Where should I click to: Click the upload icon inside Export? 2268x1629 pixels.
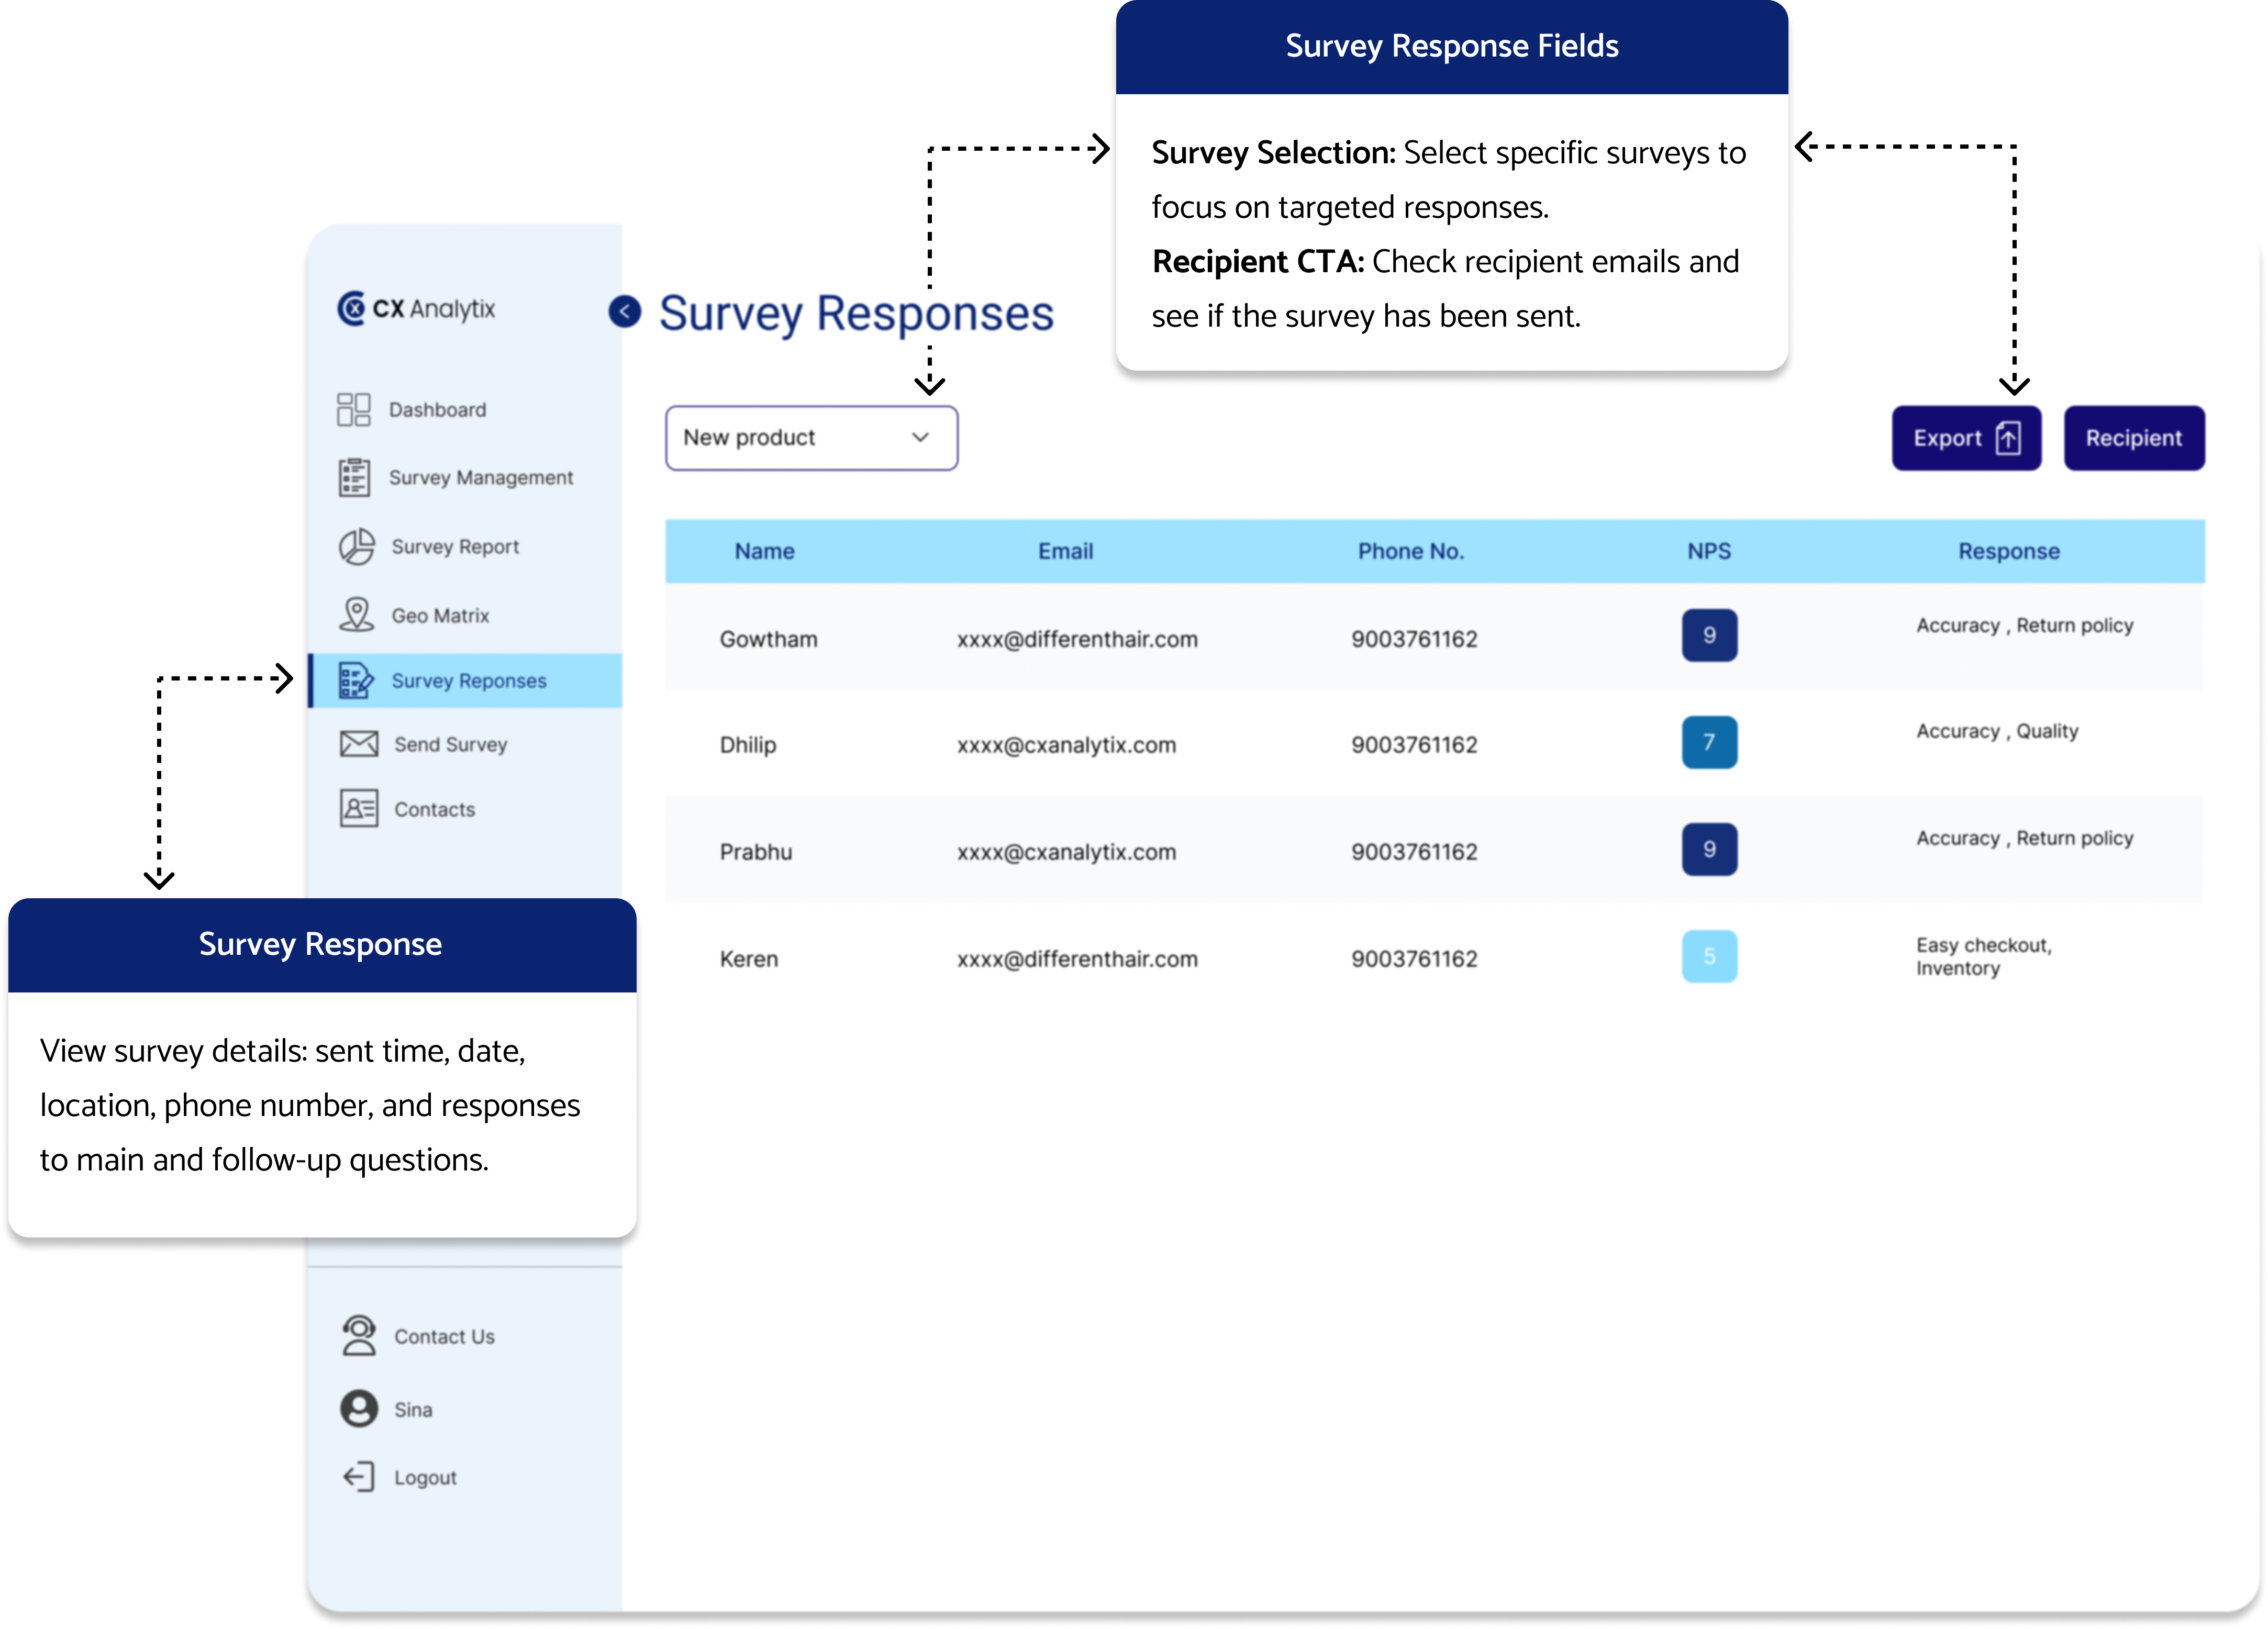click(2008, 438)
